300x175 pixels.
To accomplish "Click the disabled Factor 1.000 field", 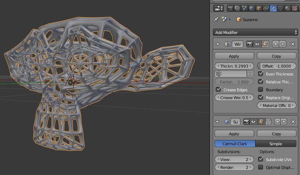I will coord(234,82).
